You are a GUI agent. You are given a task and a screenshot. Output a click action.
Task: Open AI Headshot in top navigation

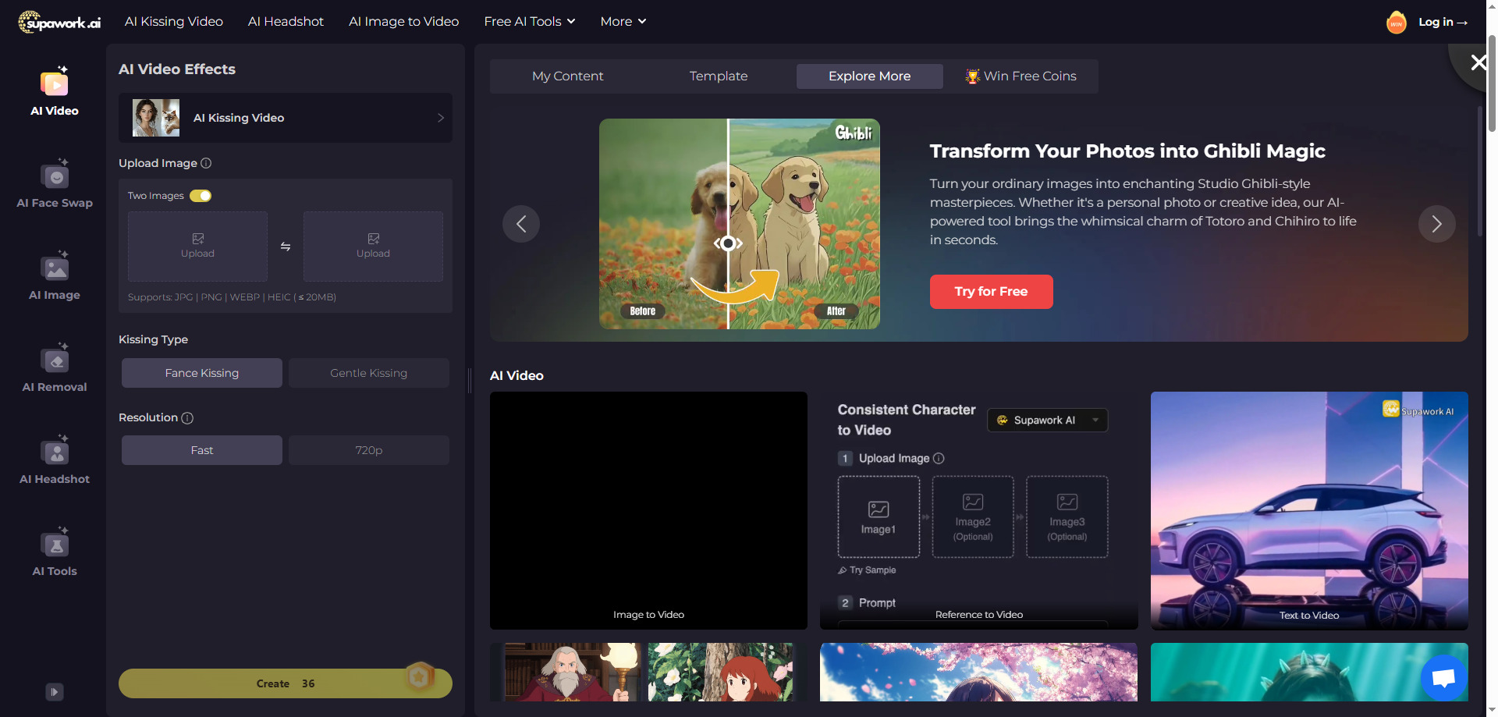tap(286, 22)
